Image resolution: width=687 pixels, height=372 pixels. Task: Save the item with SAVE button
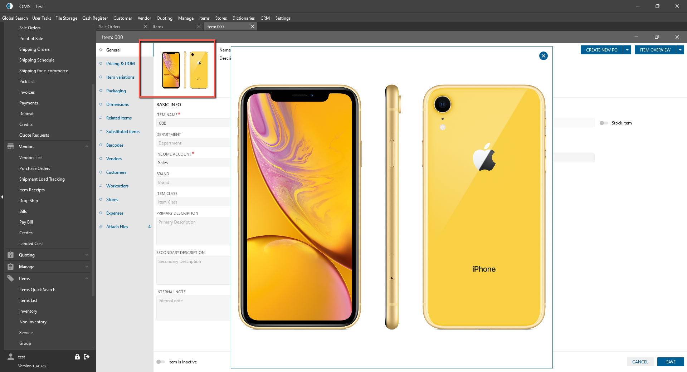(671, 362)
